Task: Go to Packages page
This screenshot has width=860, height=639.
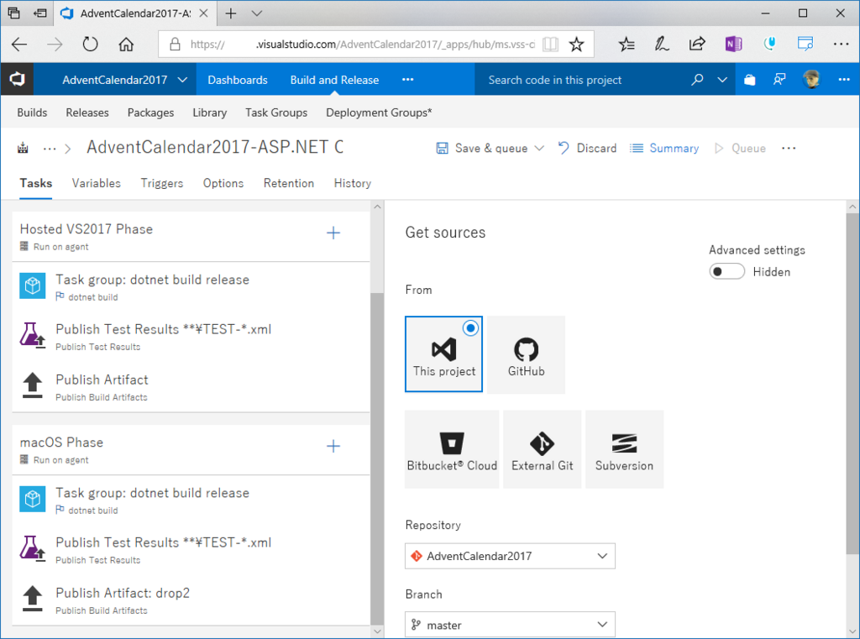Action: (151, 113)
